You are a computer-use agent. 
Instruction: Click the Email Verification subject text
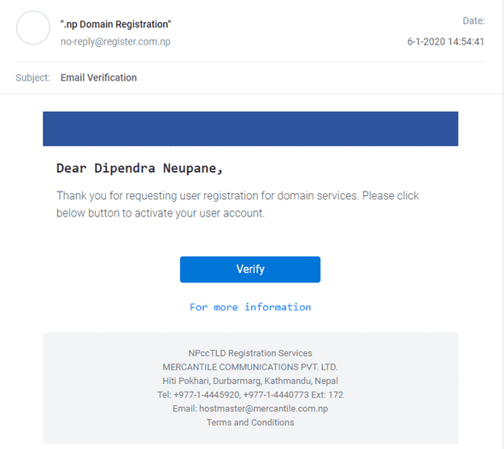pos(99,78)
